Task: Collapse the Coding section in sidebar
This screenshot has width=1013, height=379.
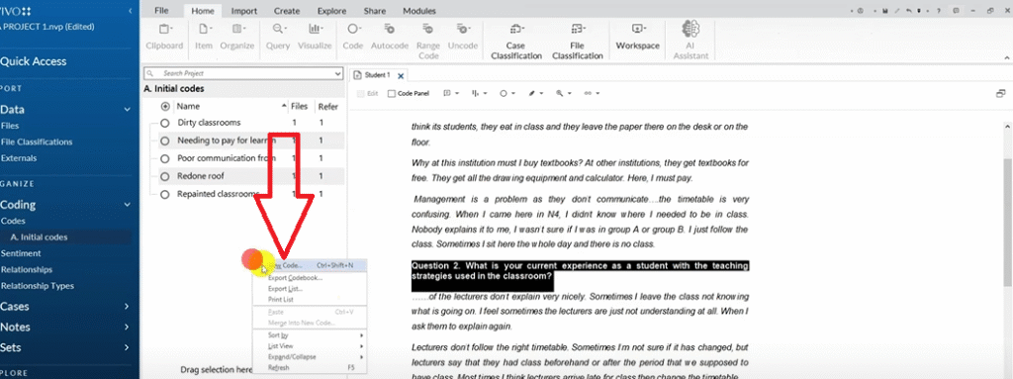Action: [x=128, y=205]
